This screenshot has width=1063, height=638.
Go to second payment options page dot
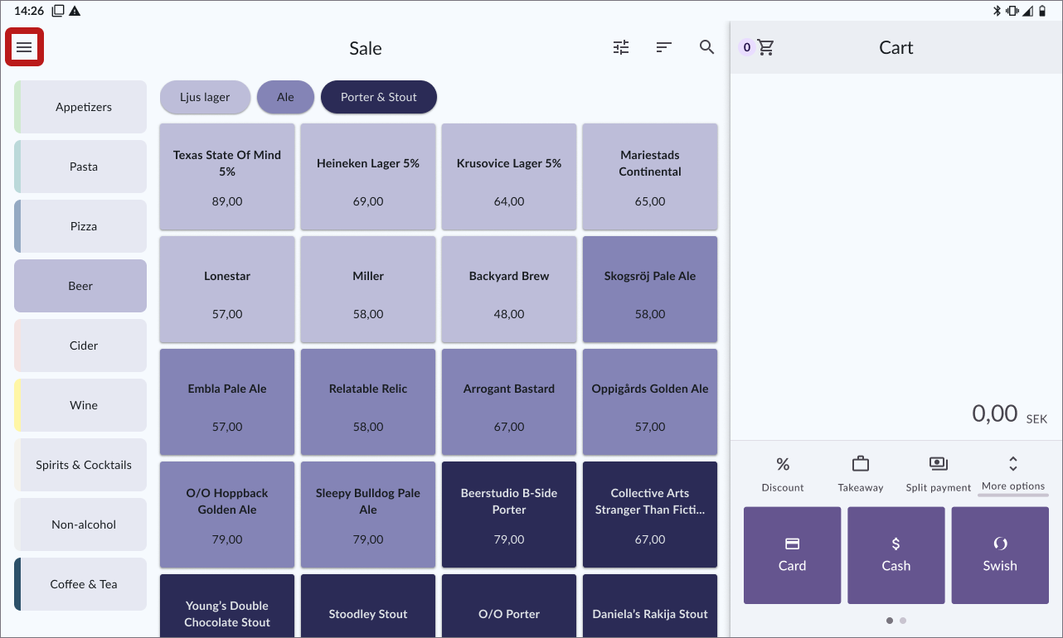[x=903, y=621]
